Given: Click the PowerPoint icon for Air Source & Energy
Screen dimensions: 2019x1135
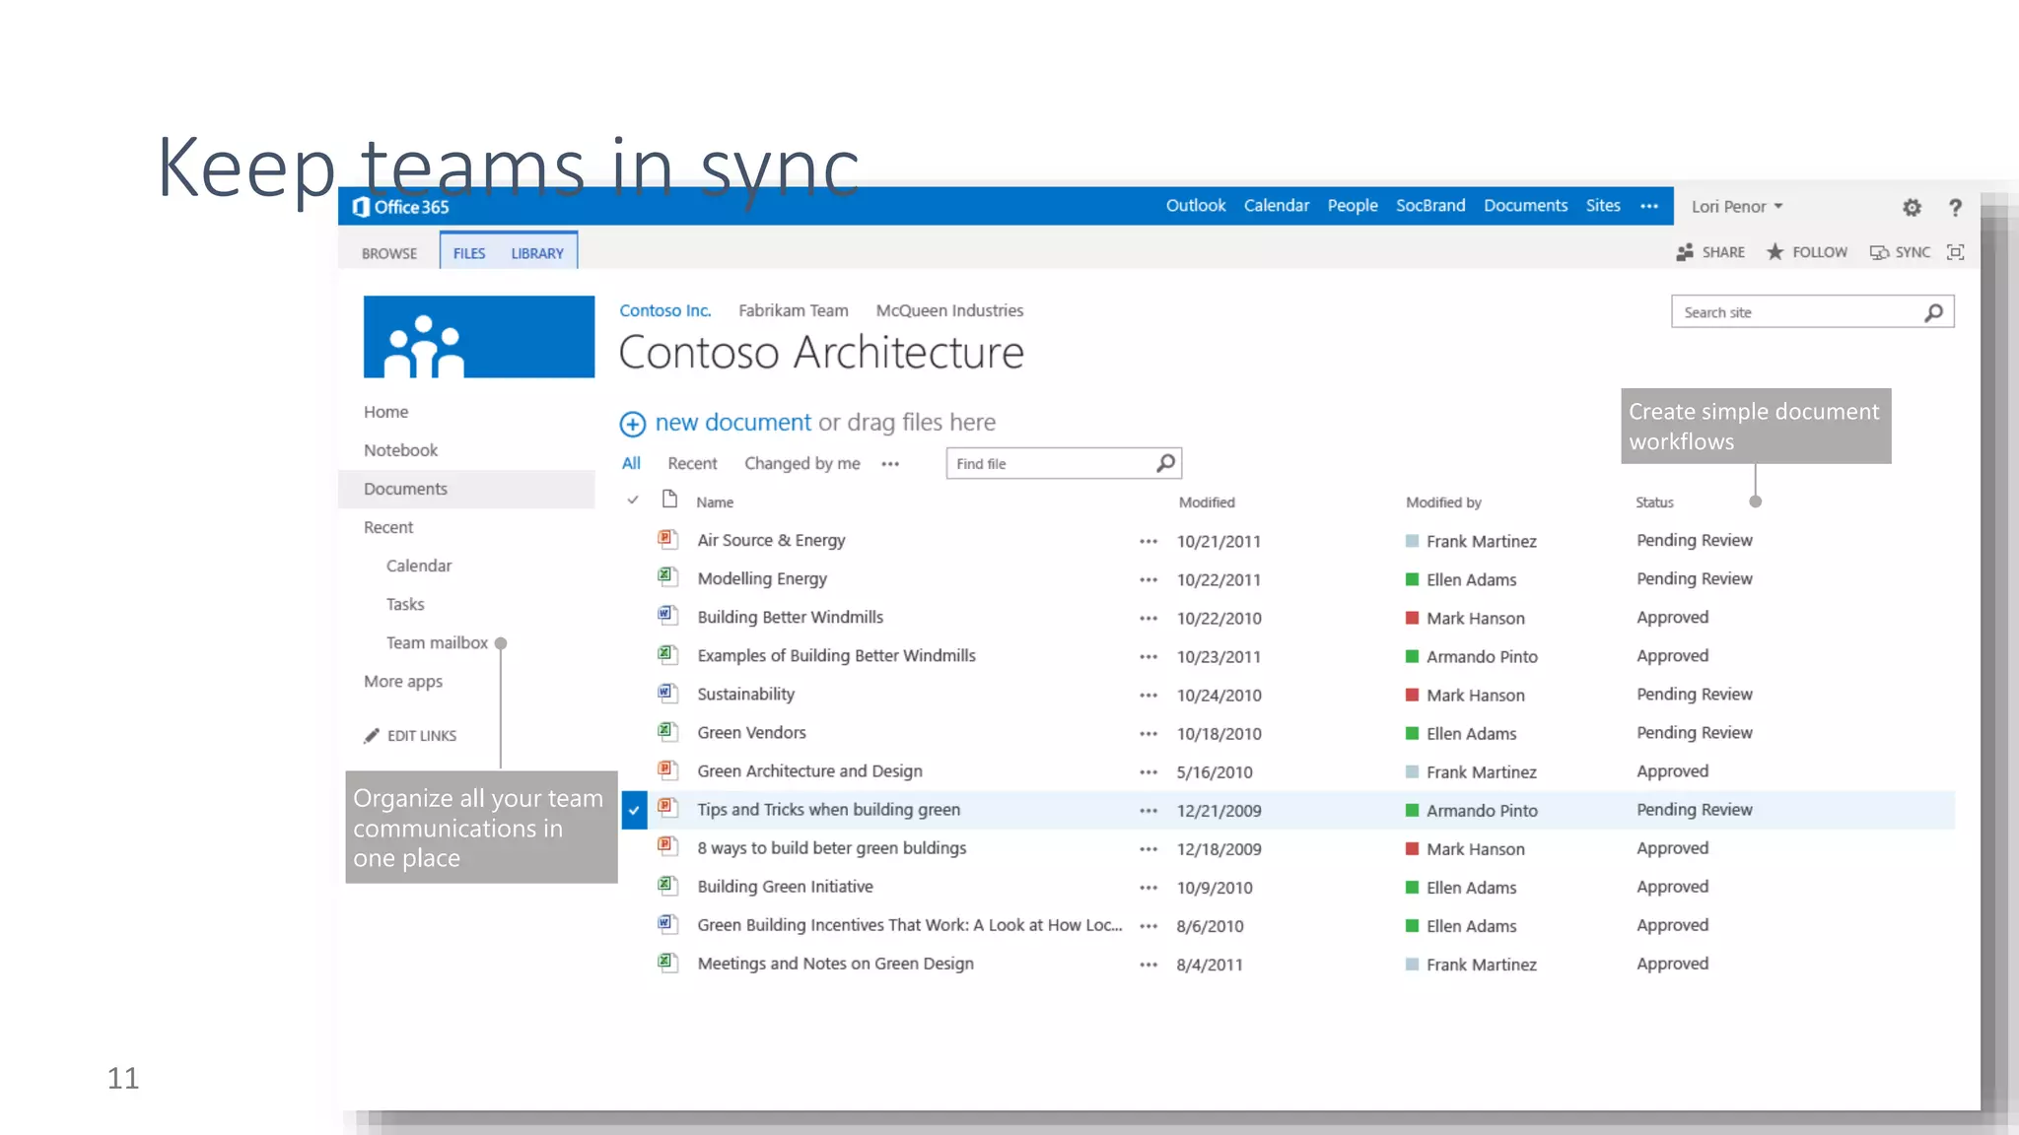Looking at the screenshot, I should click(x=667, y=539).
